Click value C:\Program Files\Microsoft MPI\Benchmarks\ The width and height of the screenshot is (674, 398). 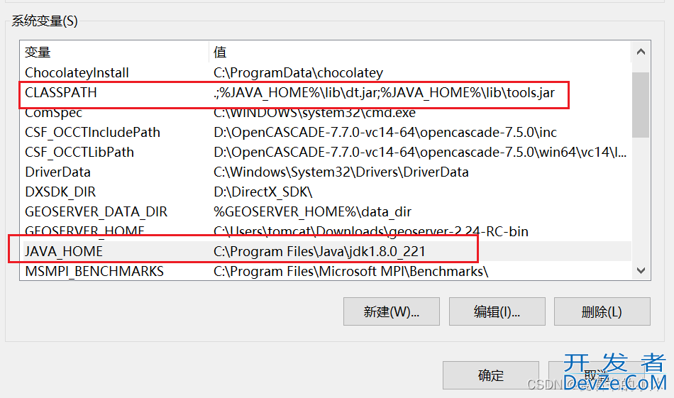pos(350,271)
